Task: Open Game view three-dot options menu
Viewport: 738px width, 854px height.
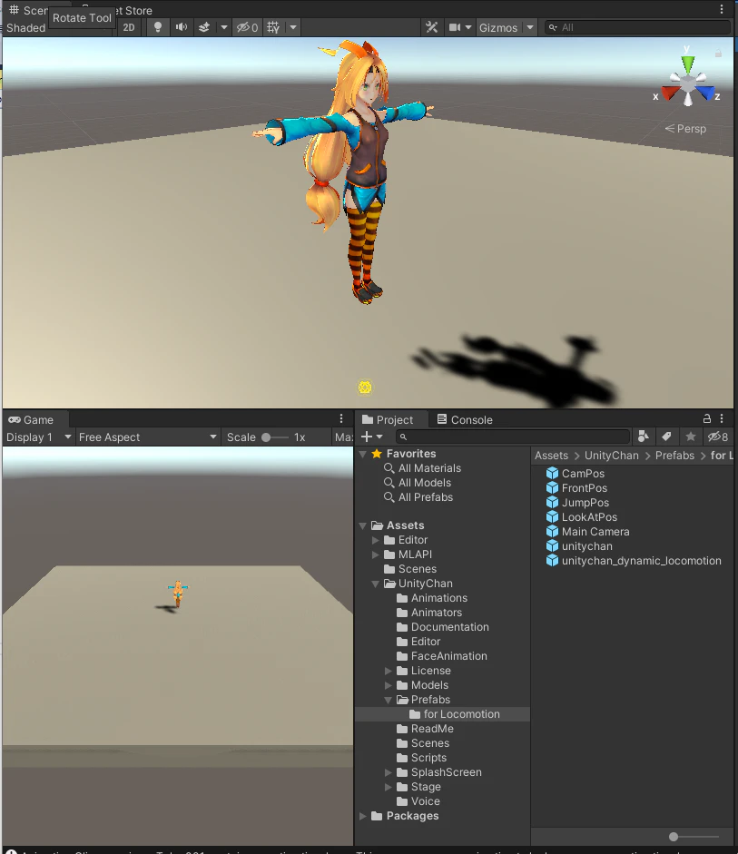Action: click(x=341, y=418)
